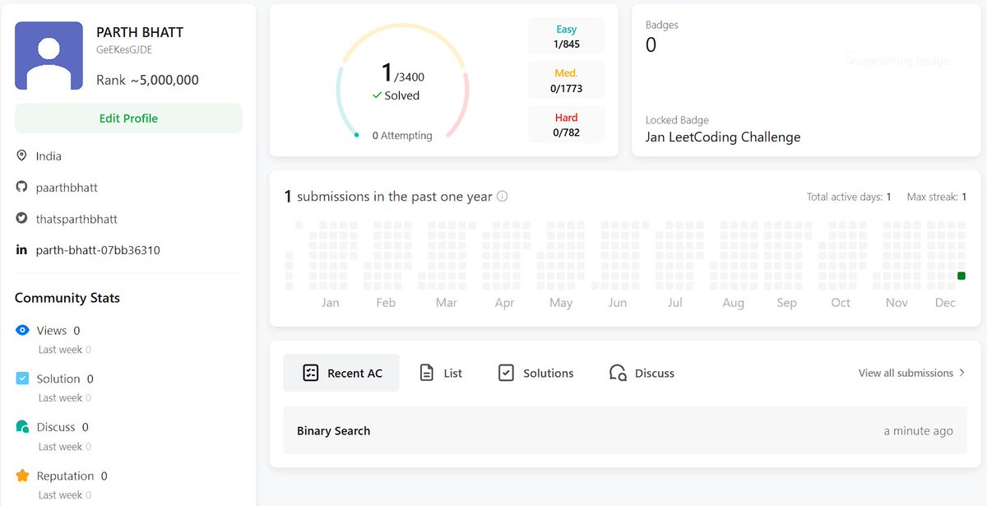Click the green December submission square in heatmap
The image size is (987, 506).
coord(962,276)
